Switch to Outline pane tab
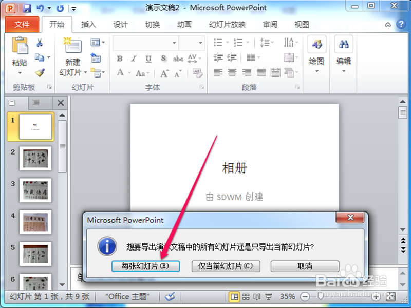 click(36, 103)
